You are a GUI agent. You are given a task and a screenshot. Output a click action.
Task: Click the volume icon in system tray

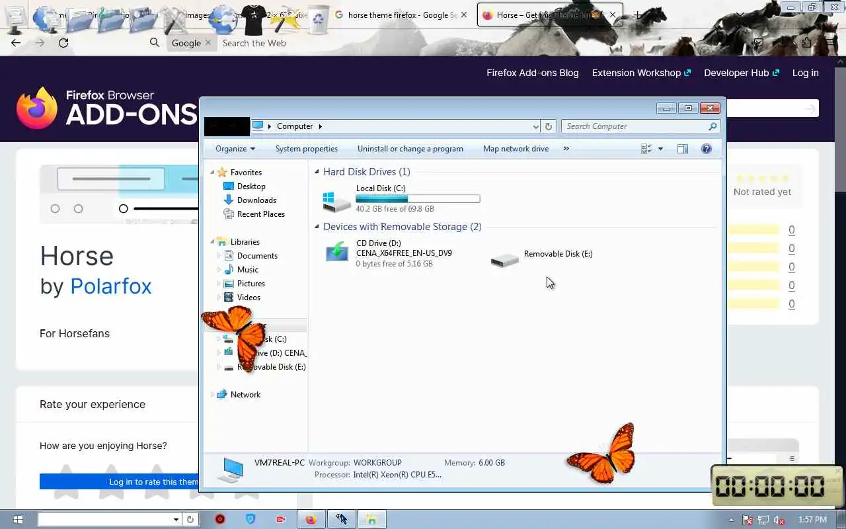pos(779,520)
